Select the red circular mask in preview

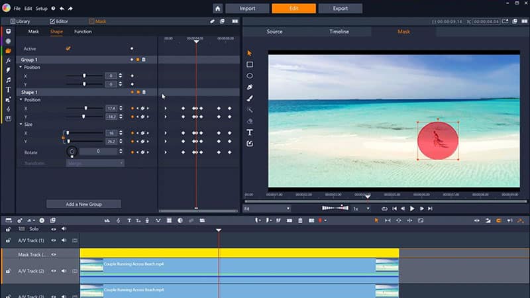pyautogui.click(x=438, y=141)
